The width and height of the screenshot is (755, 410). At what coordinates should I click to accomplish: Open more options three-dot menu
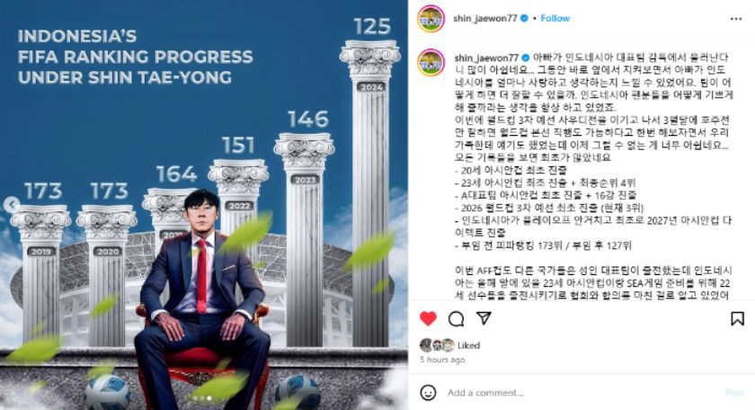pyautogui.click(x=736, y=19)
